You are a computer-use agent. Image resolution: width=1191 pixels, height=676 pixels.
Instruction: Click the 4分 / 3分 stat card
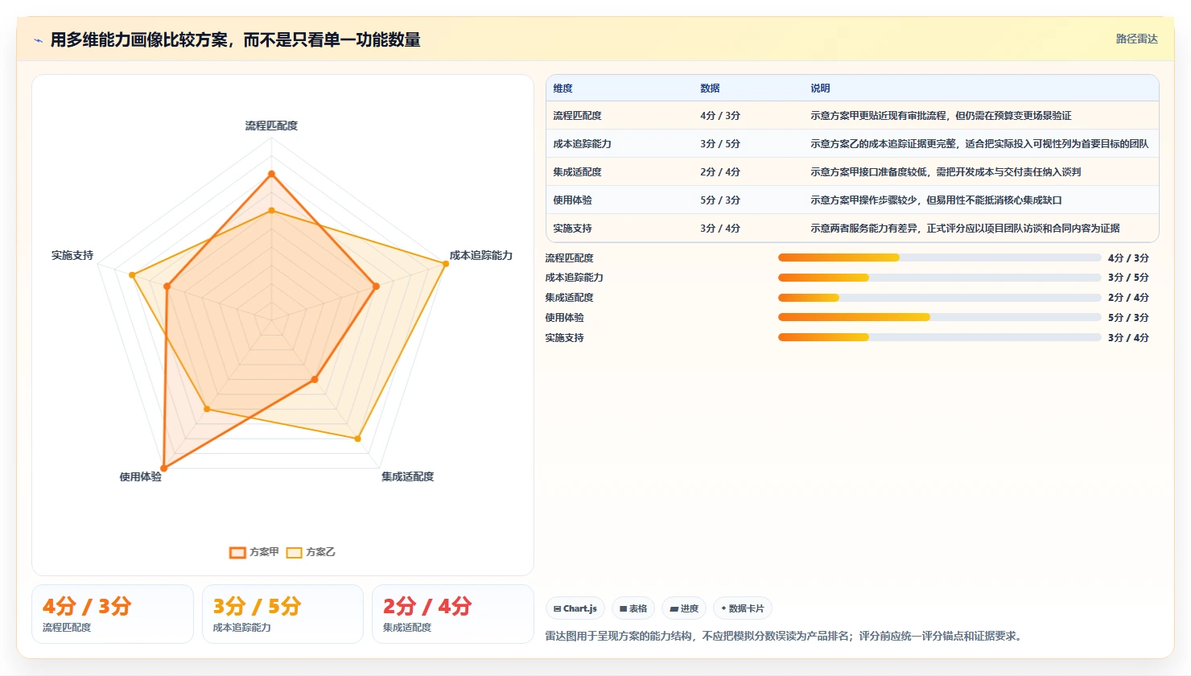pyautogui.click(x=113, y=614)
